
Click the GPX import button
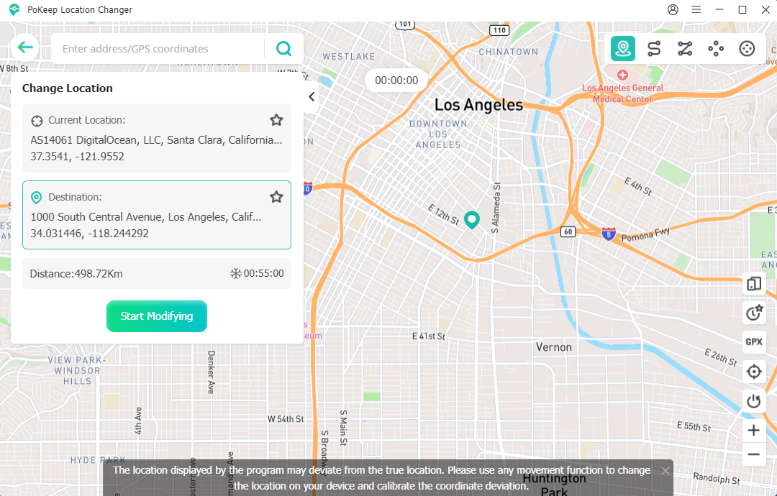(754, 342)
